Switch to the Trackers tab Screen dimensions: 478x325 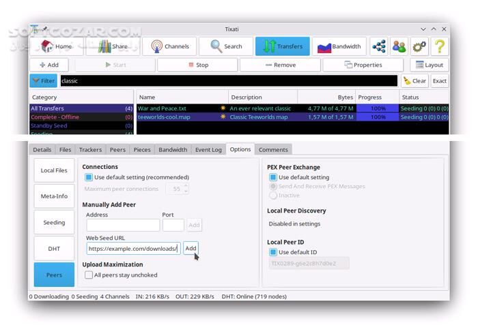click(90, 149)
